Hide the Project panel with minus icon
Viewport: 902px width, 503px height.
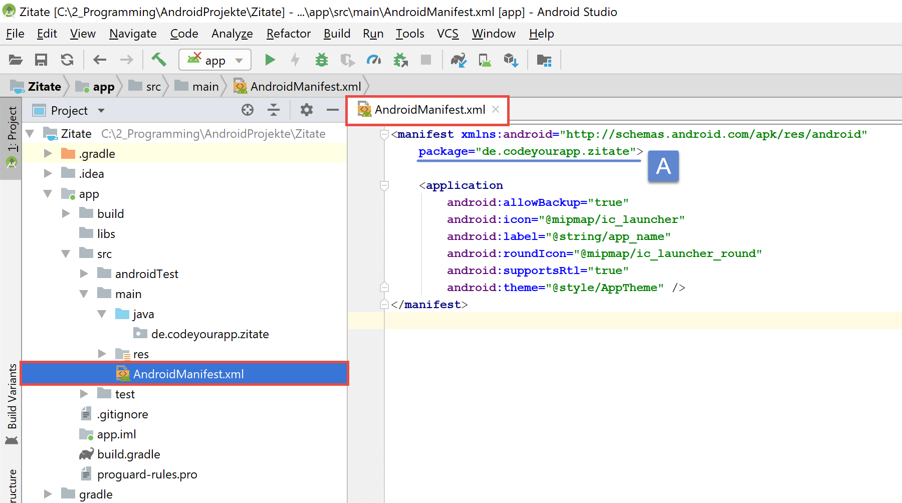pyautogui.click(x=333, y=110)
